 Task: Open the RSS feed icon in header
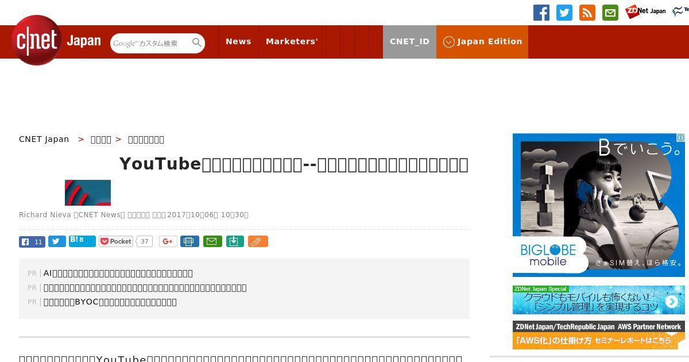[587, 13]
